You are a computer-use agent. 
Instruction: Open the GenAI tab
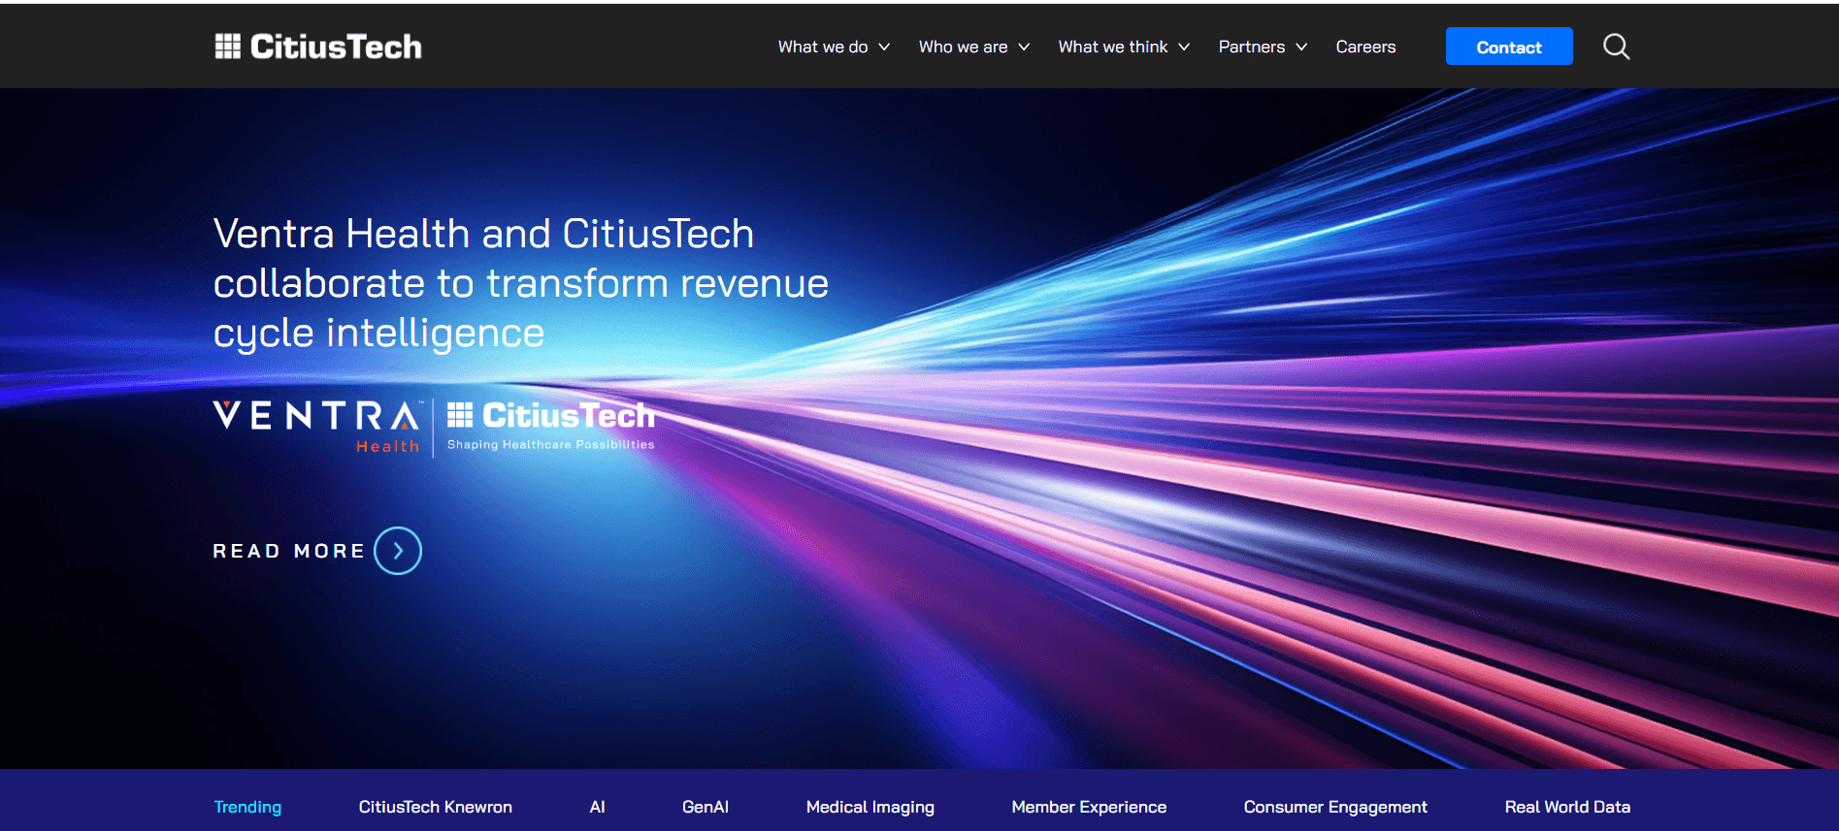point(705,807)
